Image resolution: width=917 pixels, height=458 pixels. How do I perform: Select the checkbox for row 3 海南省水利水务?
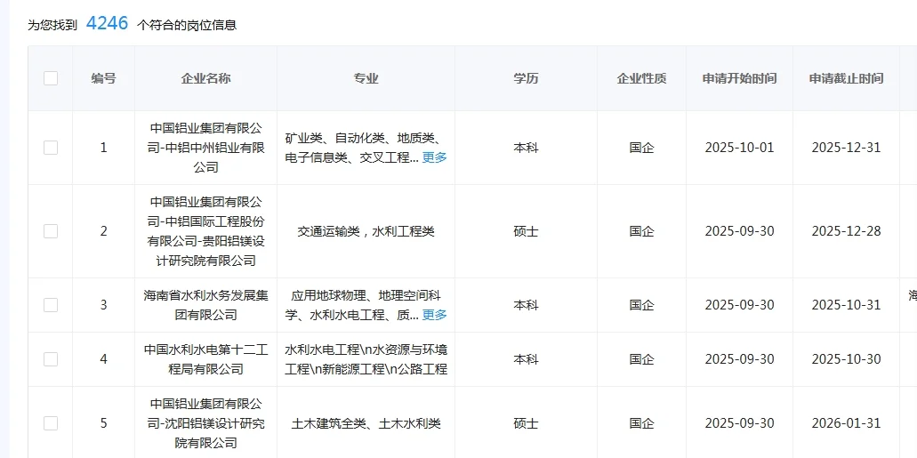[51, 305]
